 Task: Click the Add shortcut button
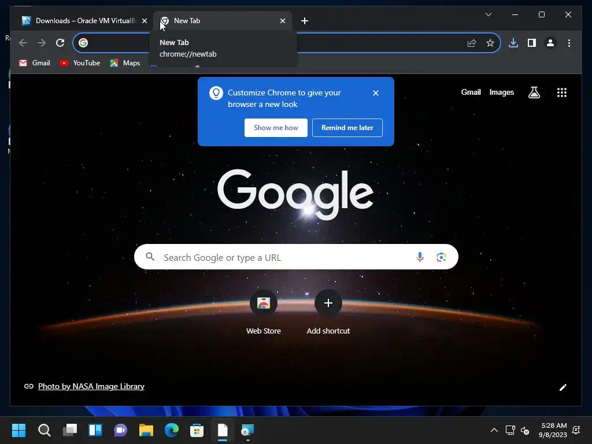click(x=328, y=312)
